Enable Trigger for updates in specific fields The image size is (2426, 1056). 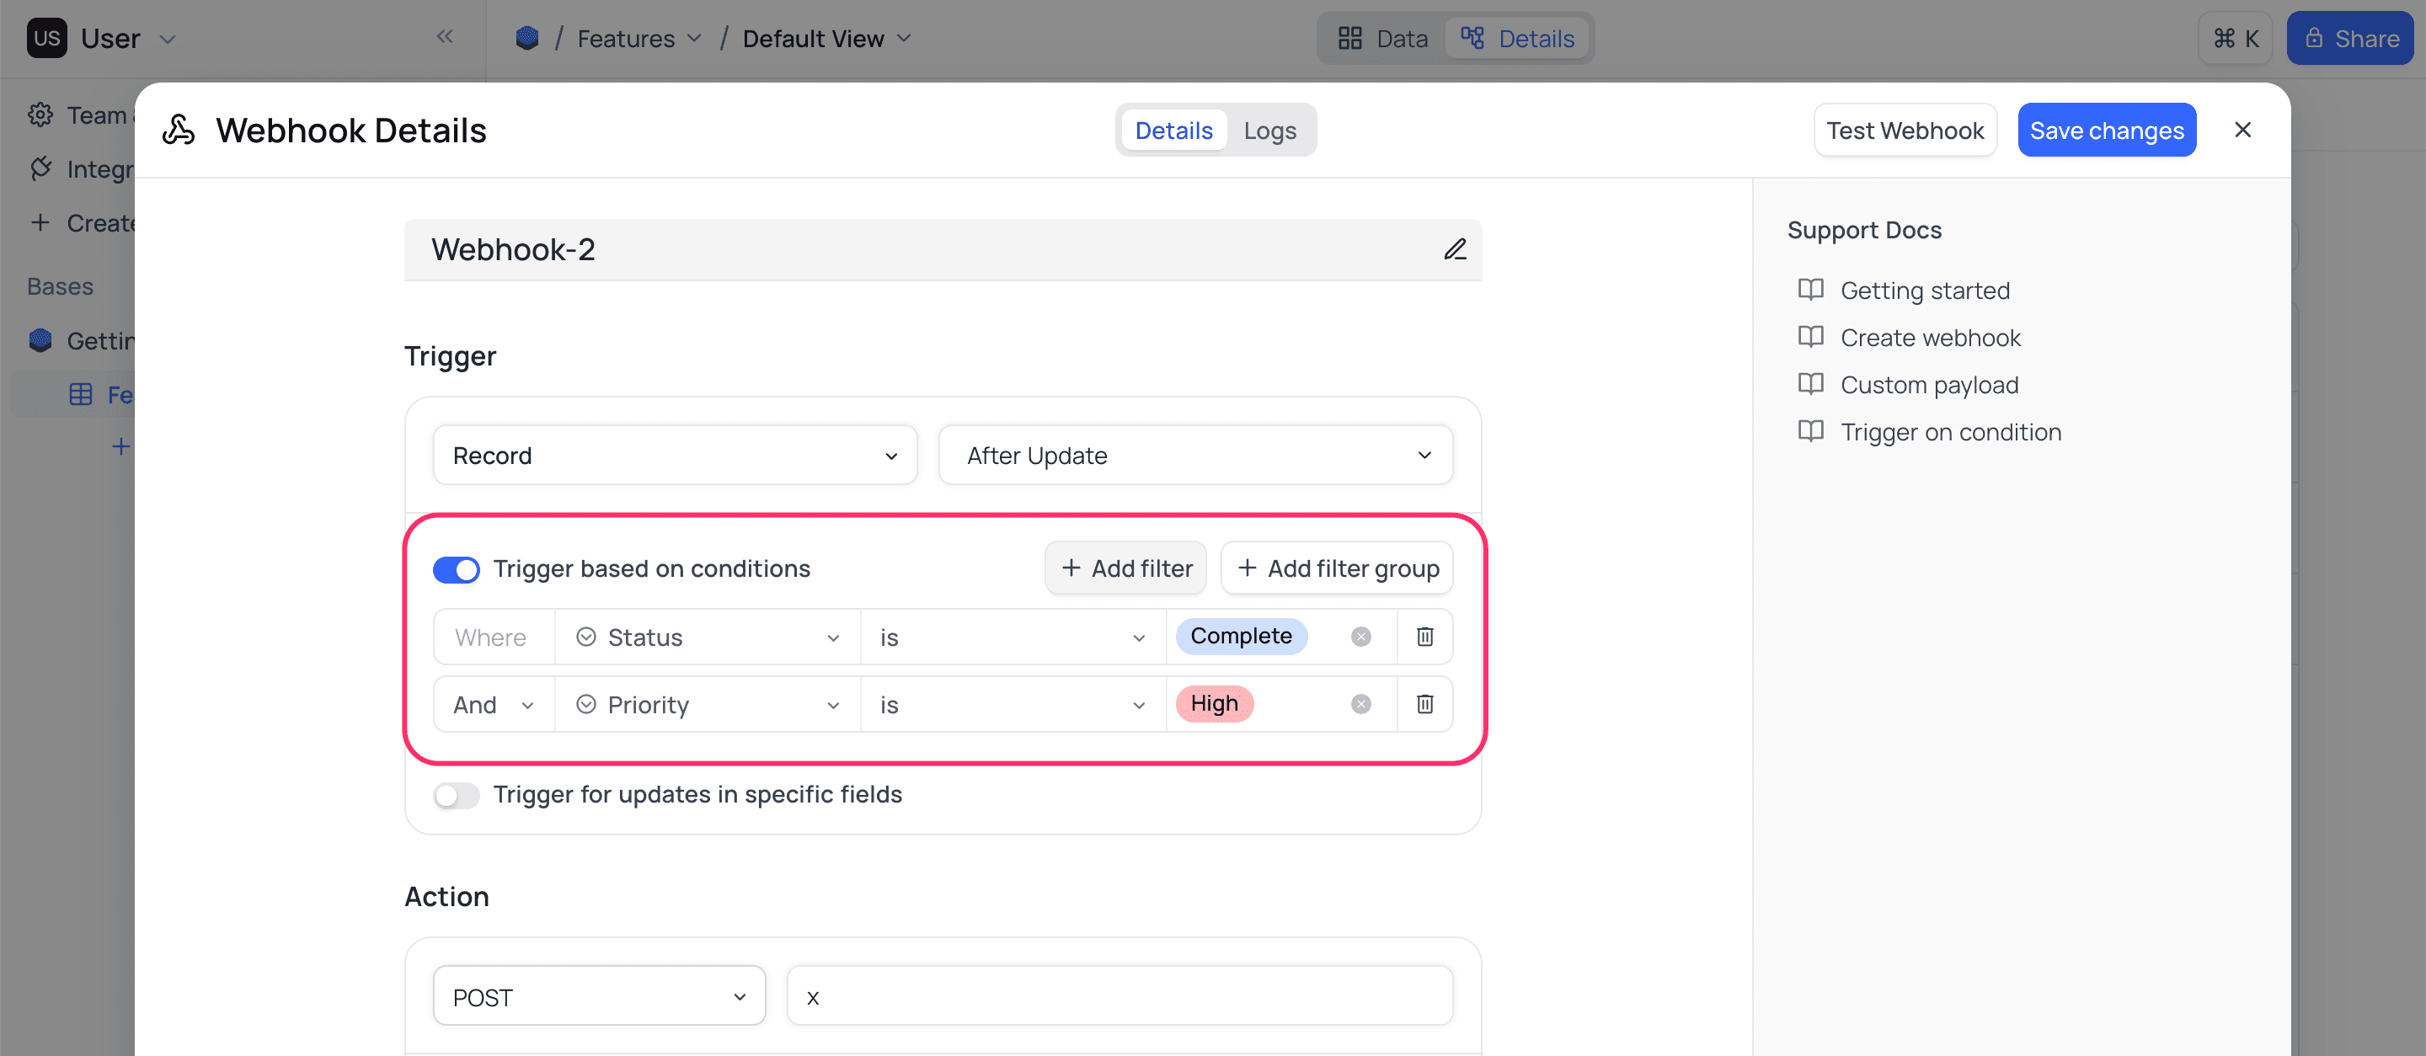click(x=456, y=795)
